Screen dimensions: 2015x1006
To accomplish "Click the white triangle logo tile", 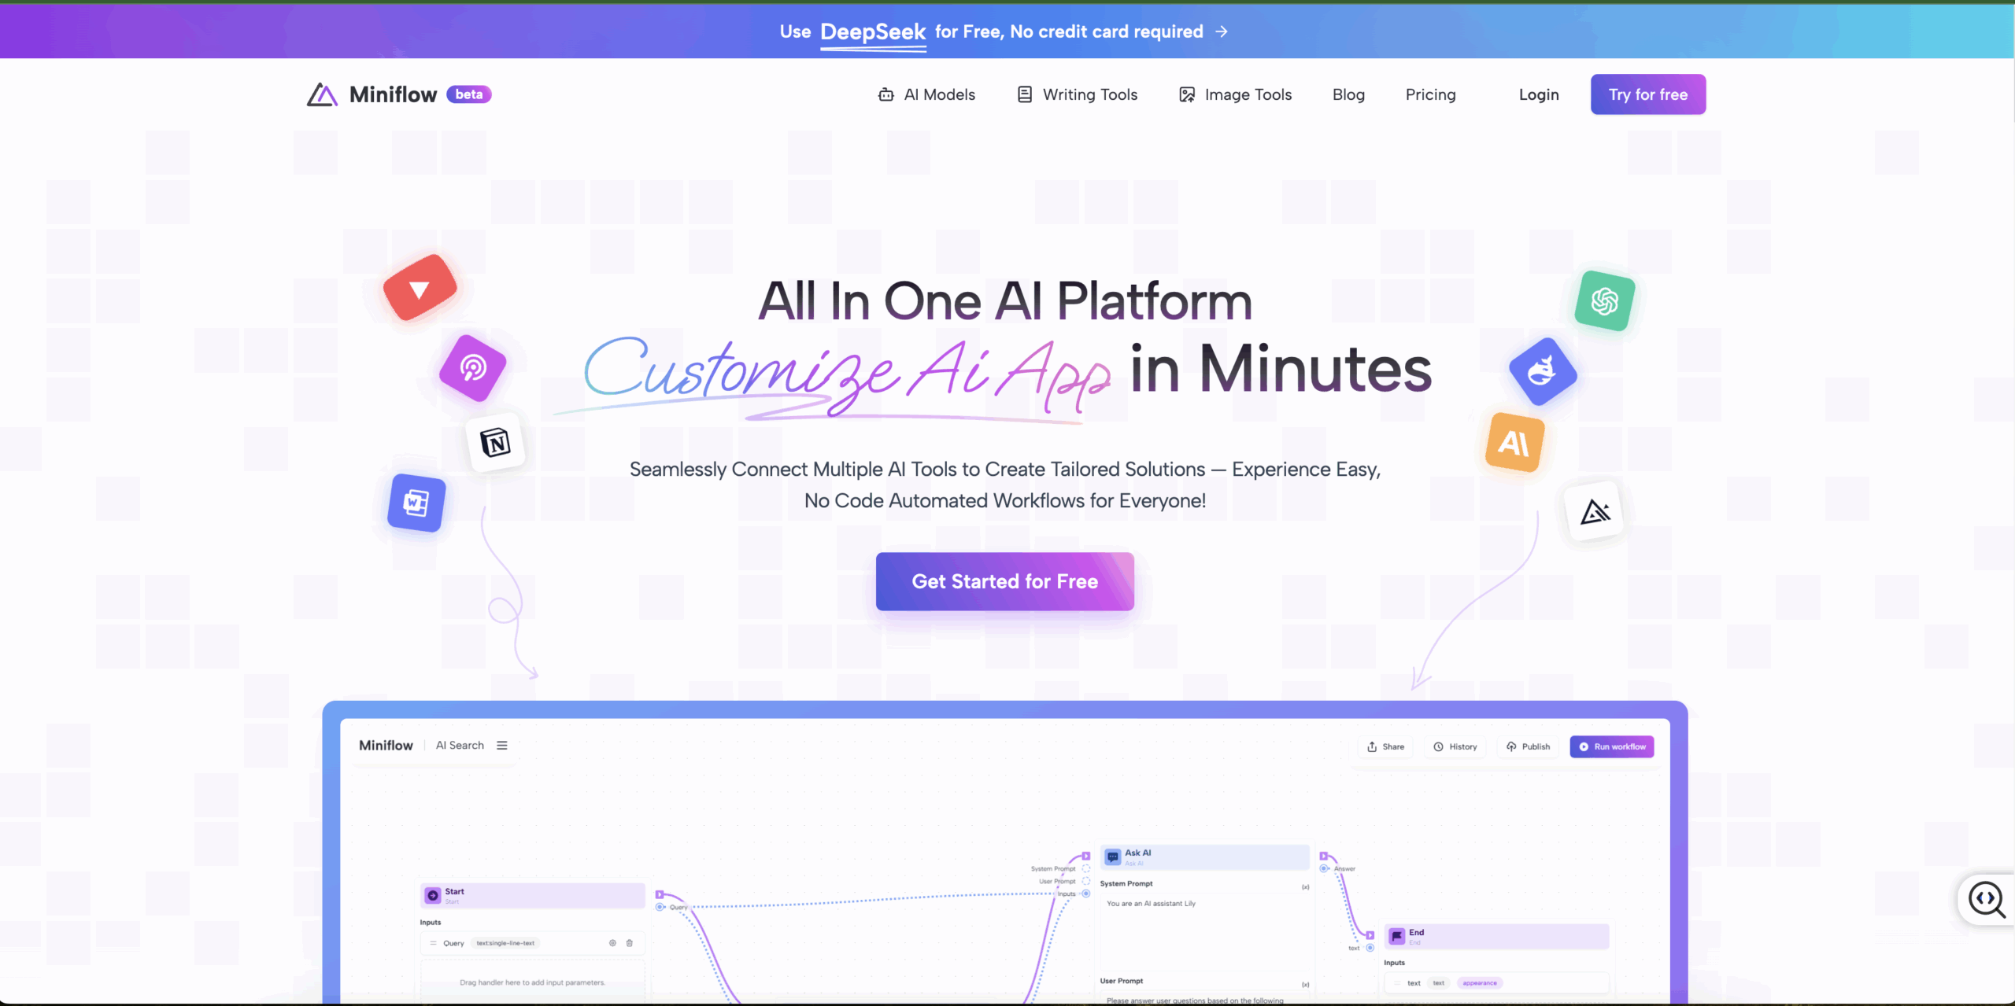I will pos(1595,512).
